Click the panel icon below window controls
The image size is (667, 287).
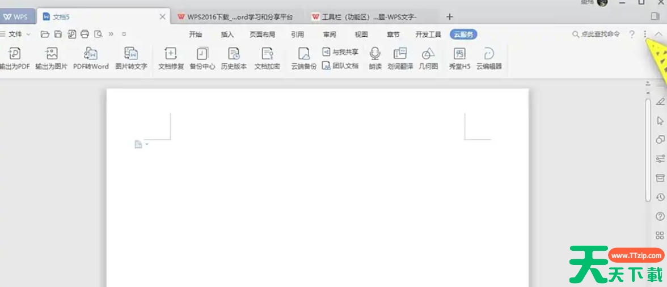pos(655,16)
